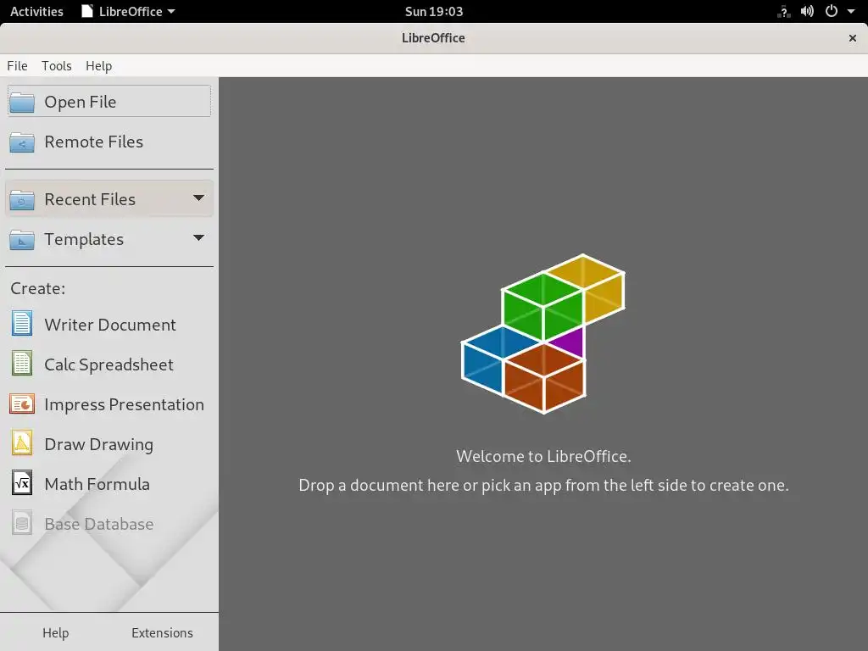Create a new Math Formula via its label
Image resolution: width=868 pixels, height=651 pixels.
pyautogui.click(x=97, y=484)
